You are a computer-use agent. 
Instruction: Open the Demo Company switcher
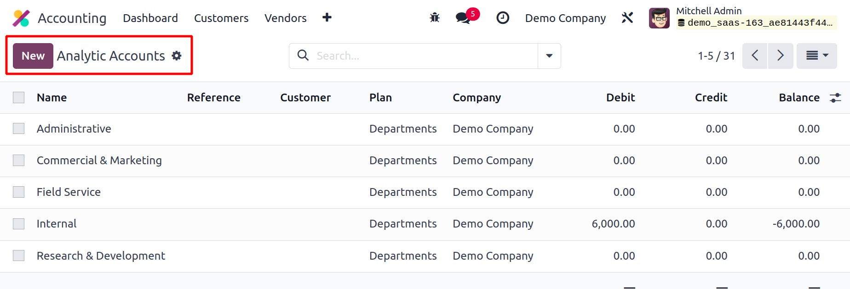(x=565, y=18)
